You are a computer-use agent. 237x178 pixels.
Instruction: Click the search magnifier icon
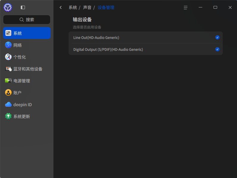22,20
